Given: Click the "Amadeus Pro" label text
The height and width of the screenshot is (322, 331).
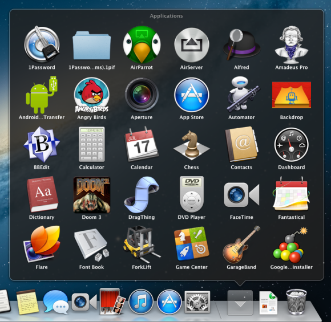Looking at the screenshot, I should [x=291, y=67].
